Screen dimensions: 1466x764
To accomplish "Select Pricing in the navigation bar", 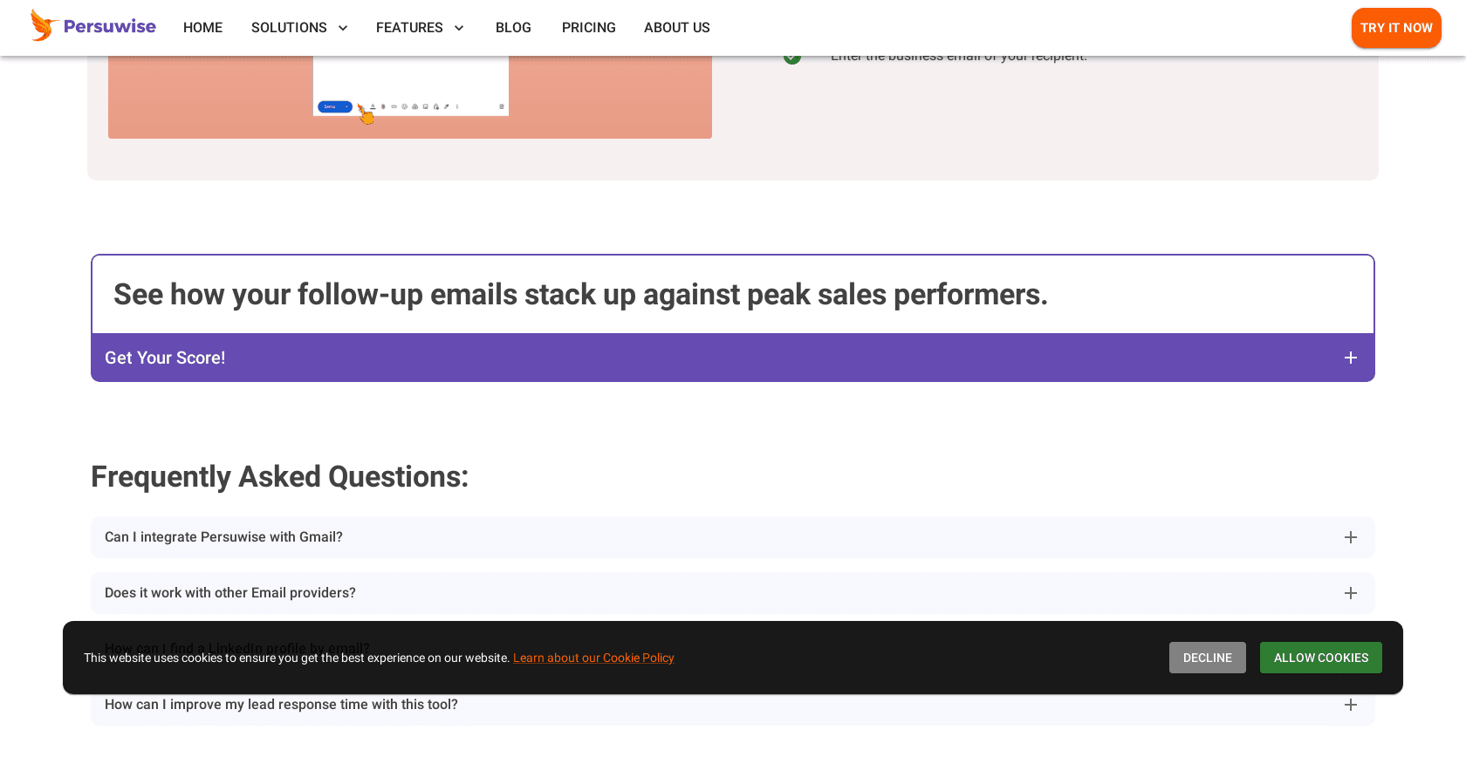I will click(x=588, y=28).
